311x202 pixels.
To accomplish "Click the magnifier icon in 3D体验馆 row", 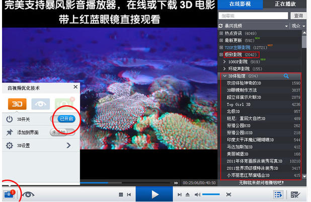I will coord(286,76).
